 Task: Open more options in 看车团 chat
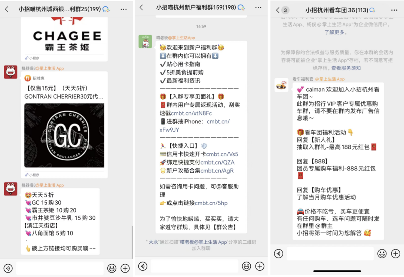394,10
